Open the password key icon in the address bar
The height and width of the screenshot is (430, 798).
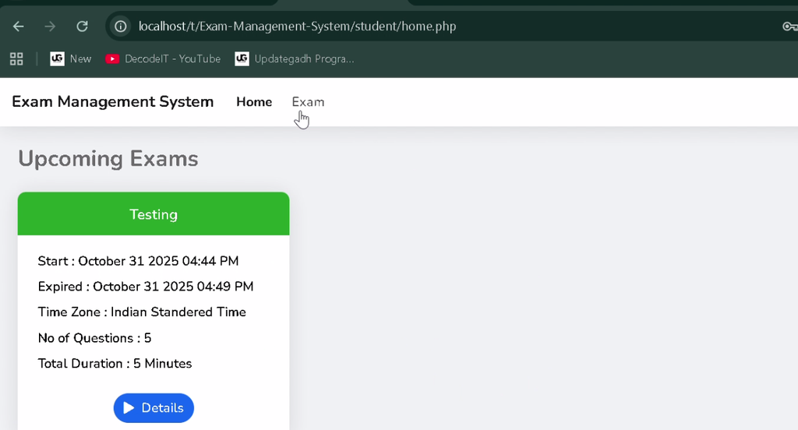[790, 26]
